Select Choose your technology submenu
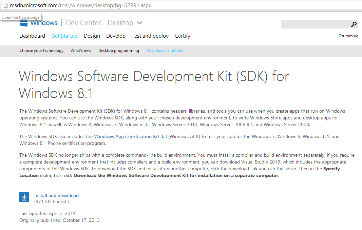 click(x=41, y=51)
